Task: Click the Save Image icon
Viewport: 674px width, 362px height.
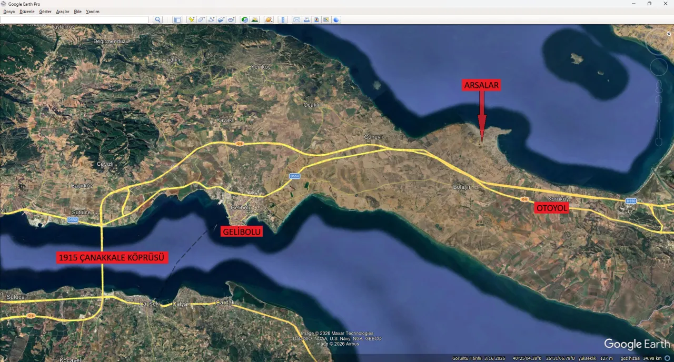Action: (316, 19)
